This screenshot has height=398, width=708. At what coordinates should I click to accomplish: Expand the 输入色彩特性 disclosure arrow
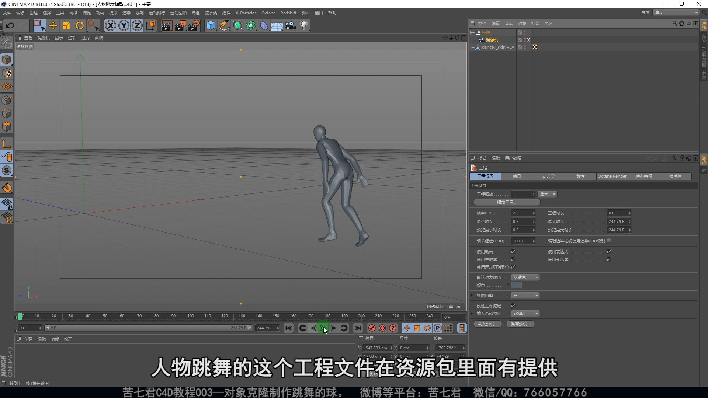[x=472, y=314]
